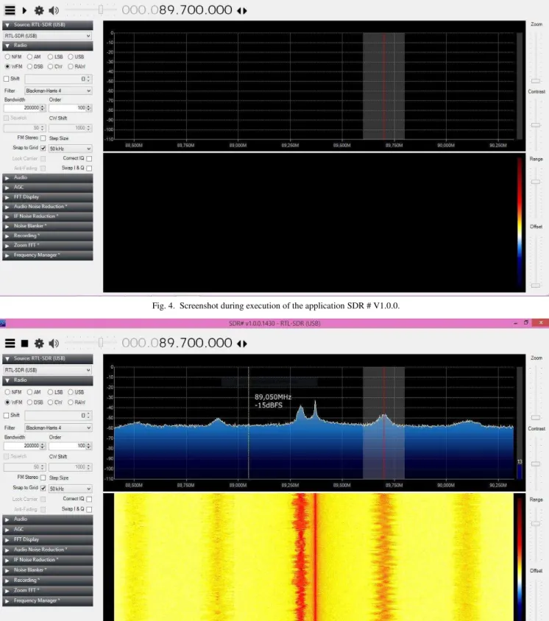549x621 pixels.
Task: Click the Zoom slider in the upper window
Action: pos(536,81)
